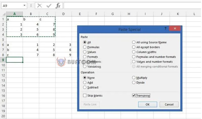
Task: Select column B header
Action: point(31,14)
